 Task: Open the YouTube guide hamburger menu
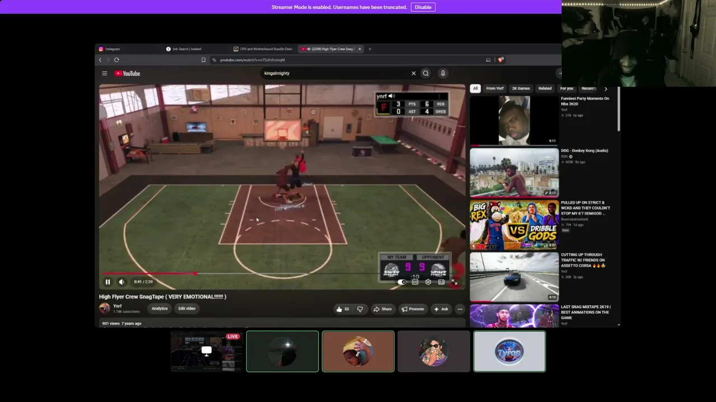click(x=105, y=73)
